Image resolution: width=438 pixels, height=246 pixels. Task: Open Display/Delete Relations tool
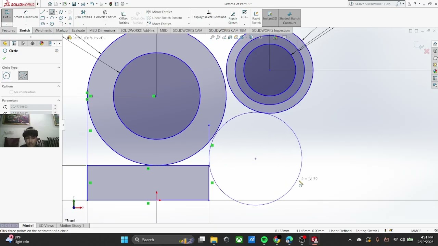[x=209, y=15]
